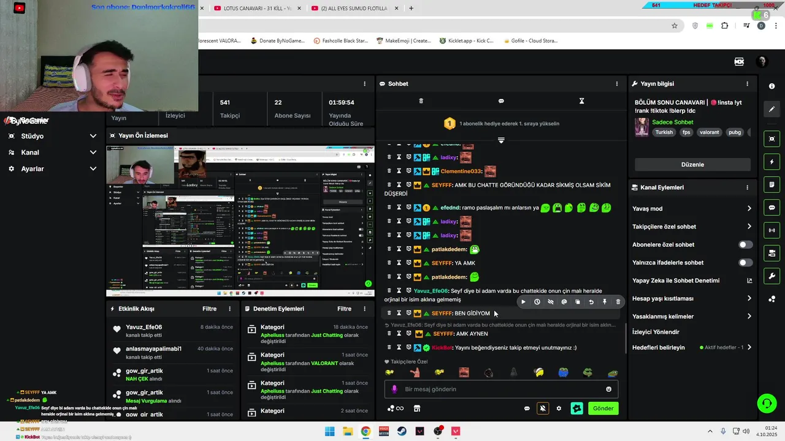This screenshot has height=441, width=785.
Task: Toggle Yalnızca ifadelerle sohbet switch
Action: coord(745,263)
